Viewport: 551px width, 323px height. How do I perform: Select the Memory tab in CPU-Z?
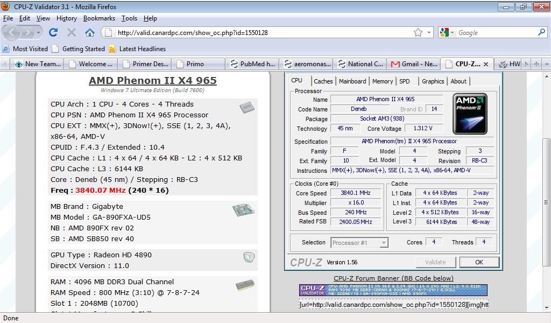pyautogui.click(x=383, y=81)
